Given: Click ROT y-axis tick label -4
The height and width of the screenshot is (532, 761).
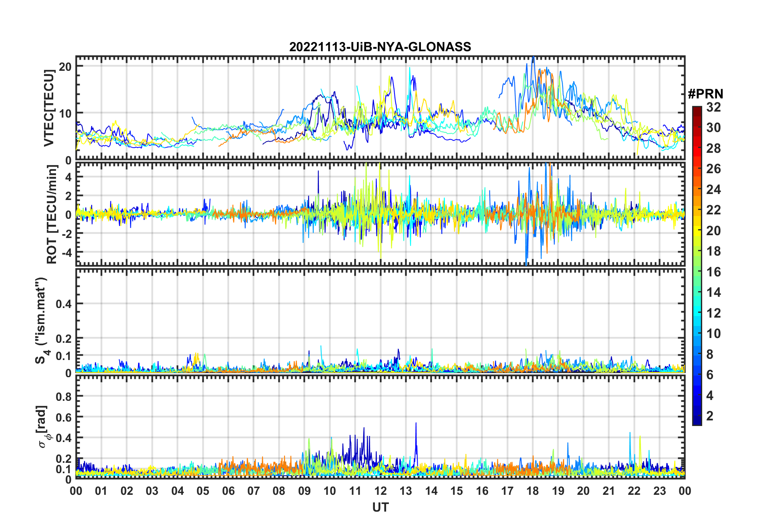Looking at the screenshot, I should 67,253.
